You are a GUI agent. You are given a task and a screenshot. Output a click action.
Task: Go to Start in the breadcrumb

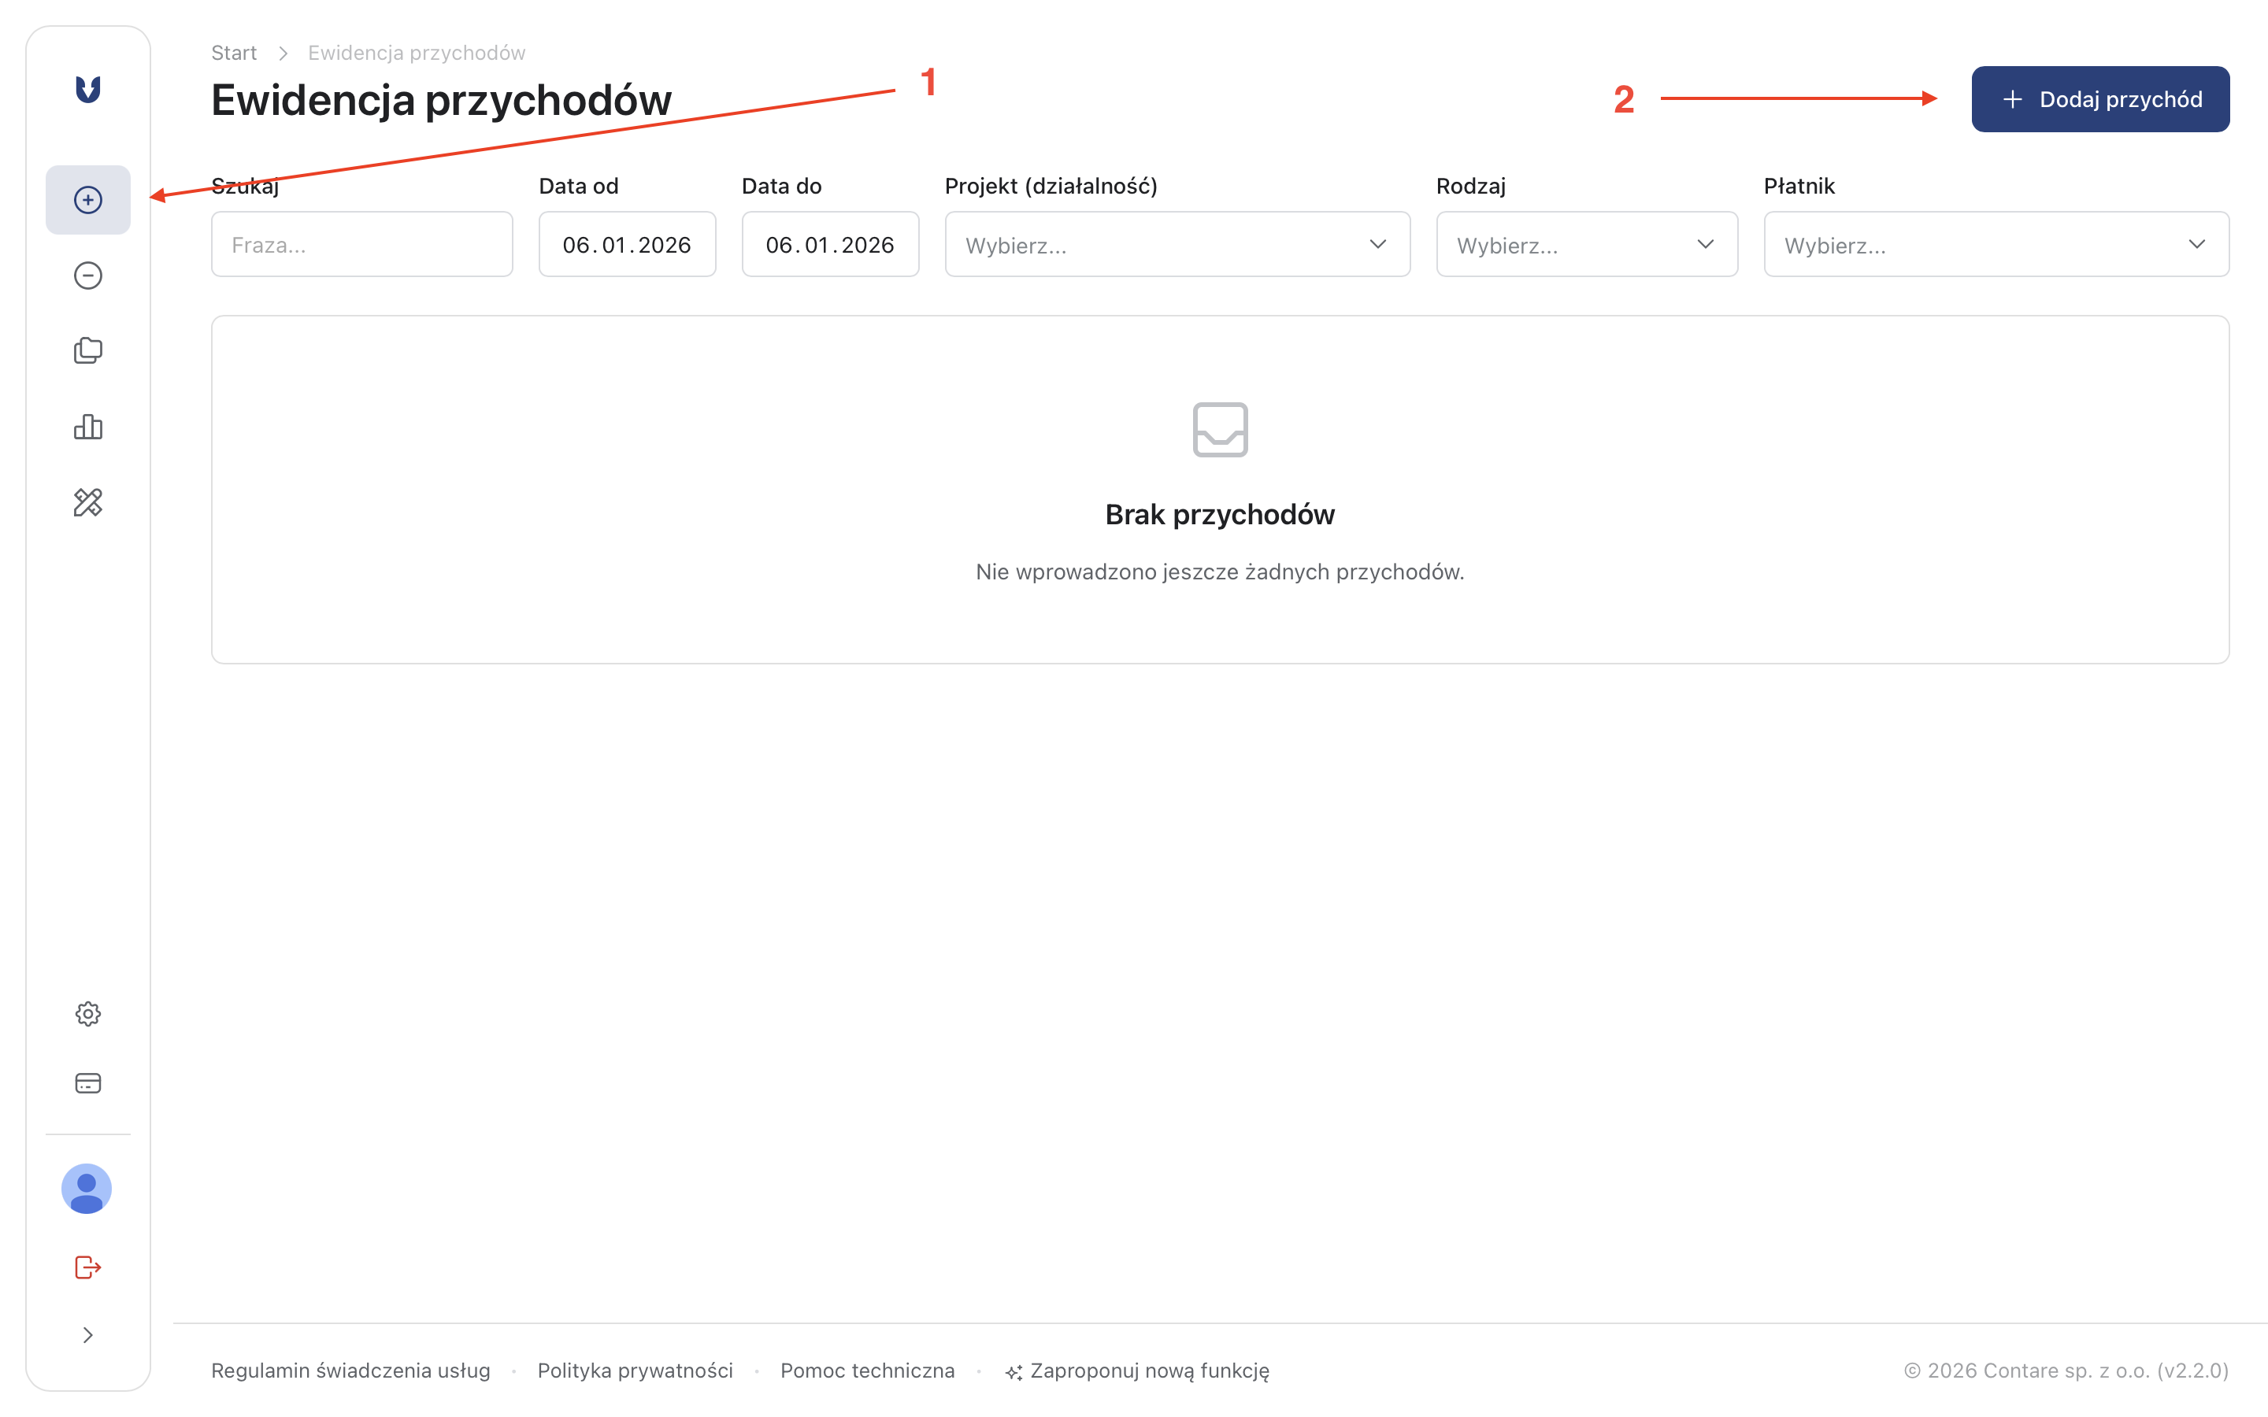pos(233,54)
